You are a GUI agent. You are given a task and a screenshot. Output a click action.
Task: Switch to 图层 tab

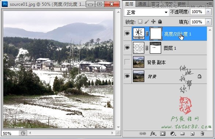[x=129, y=4]
